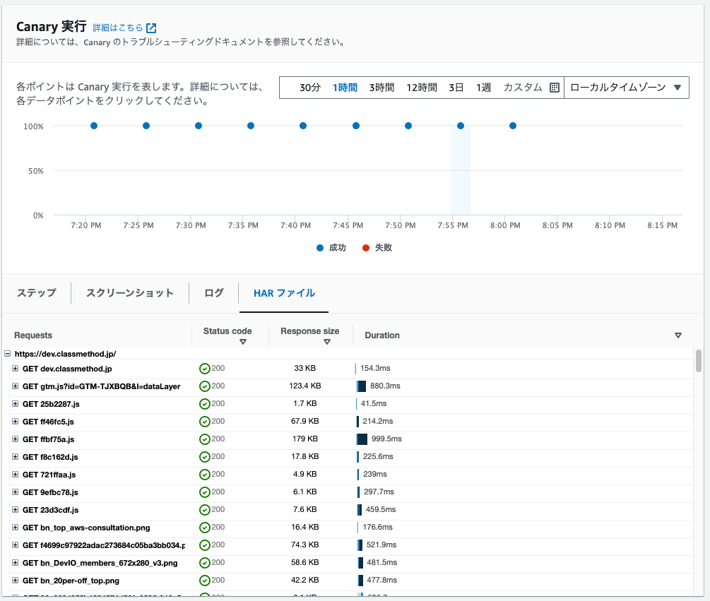Screen dimensions: 710x601
Task: Click the canary data point at 7:55 PM
Action: click(460, 126)
